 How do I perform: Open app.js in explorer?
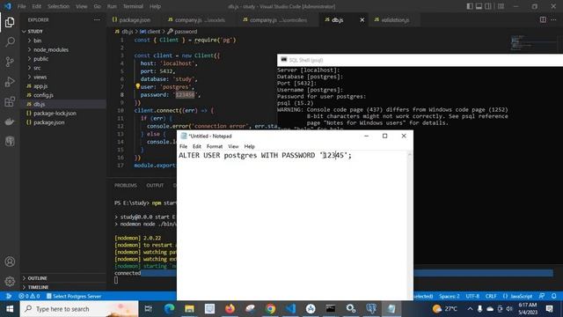(x=40, y=86)
